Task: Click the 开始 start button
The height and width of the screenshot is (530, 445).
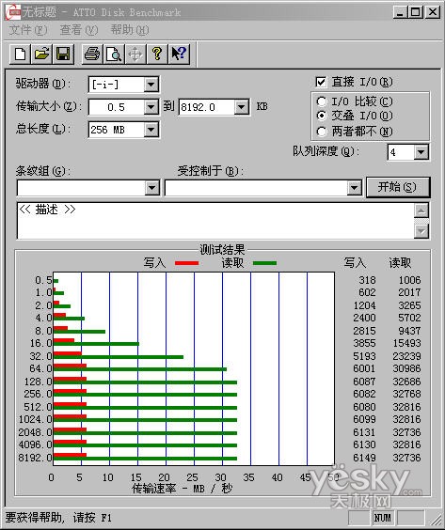Action: (398, 187)
